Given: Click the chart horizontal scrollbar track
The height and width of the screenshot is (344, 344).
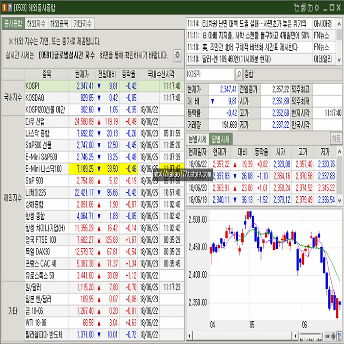Looking at the screenshot, I should [x=243, y=336].
